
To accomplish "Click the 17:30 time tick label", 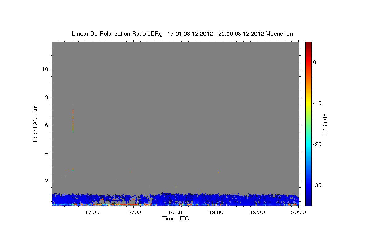I will tap(92, 213).
